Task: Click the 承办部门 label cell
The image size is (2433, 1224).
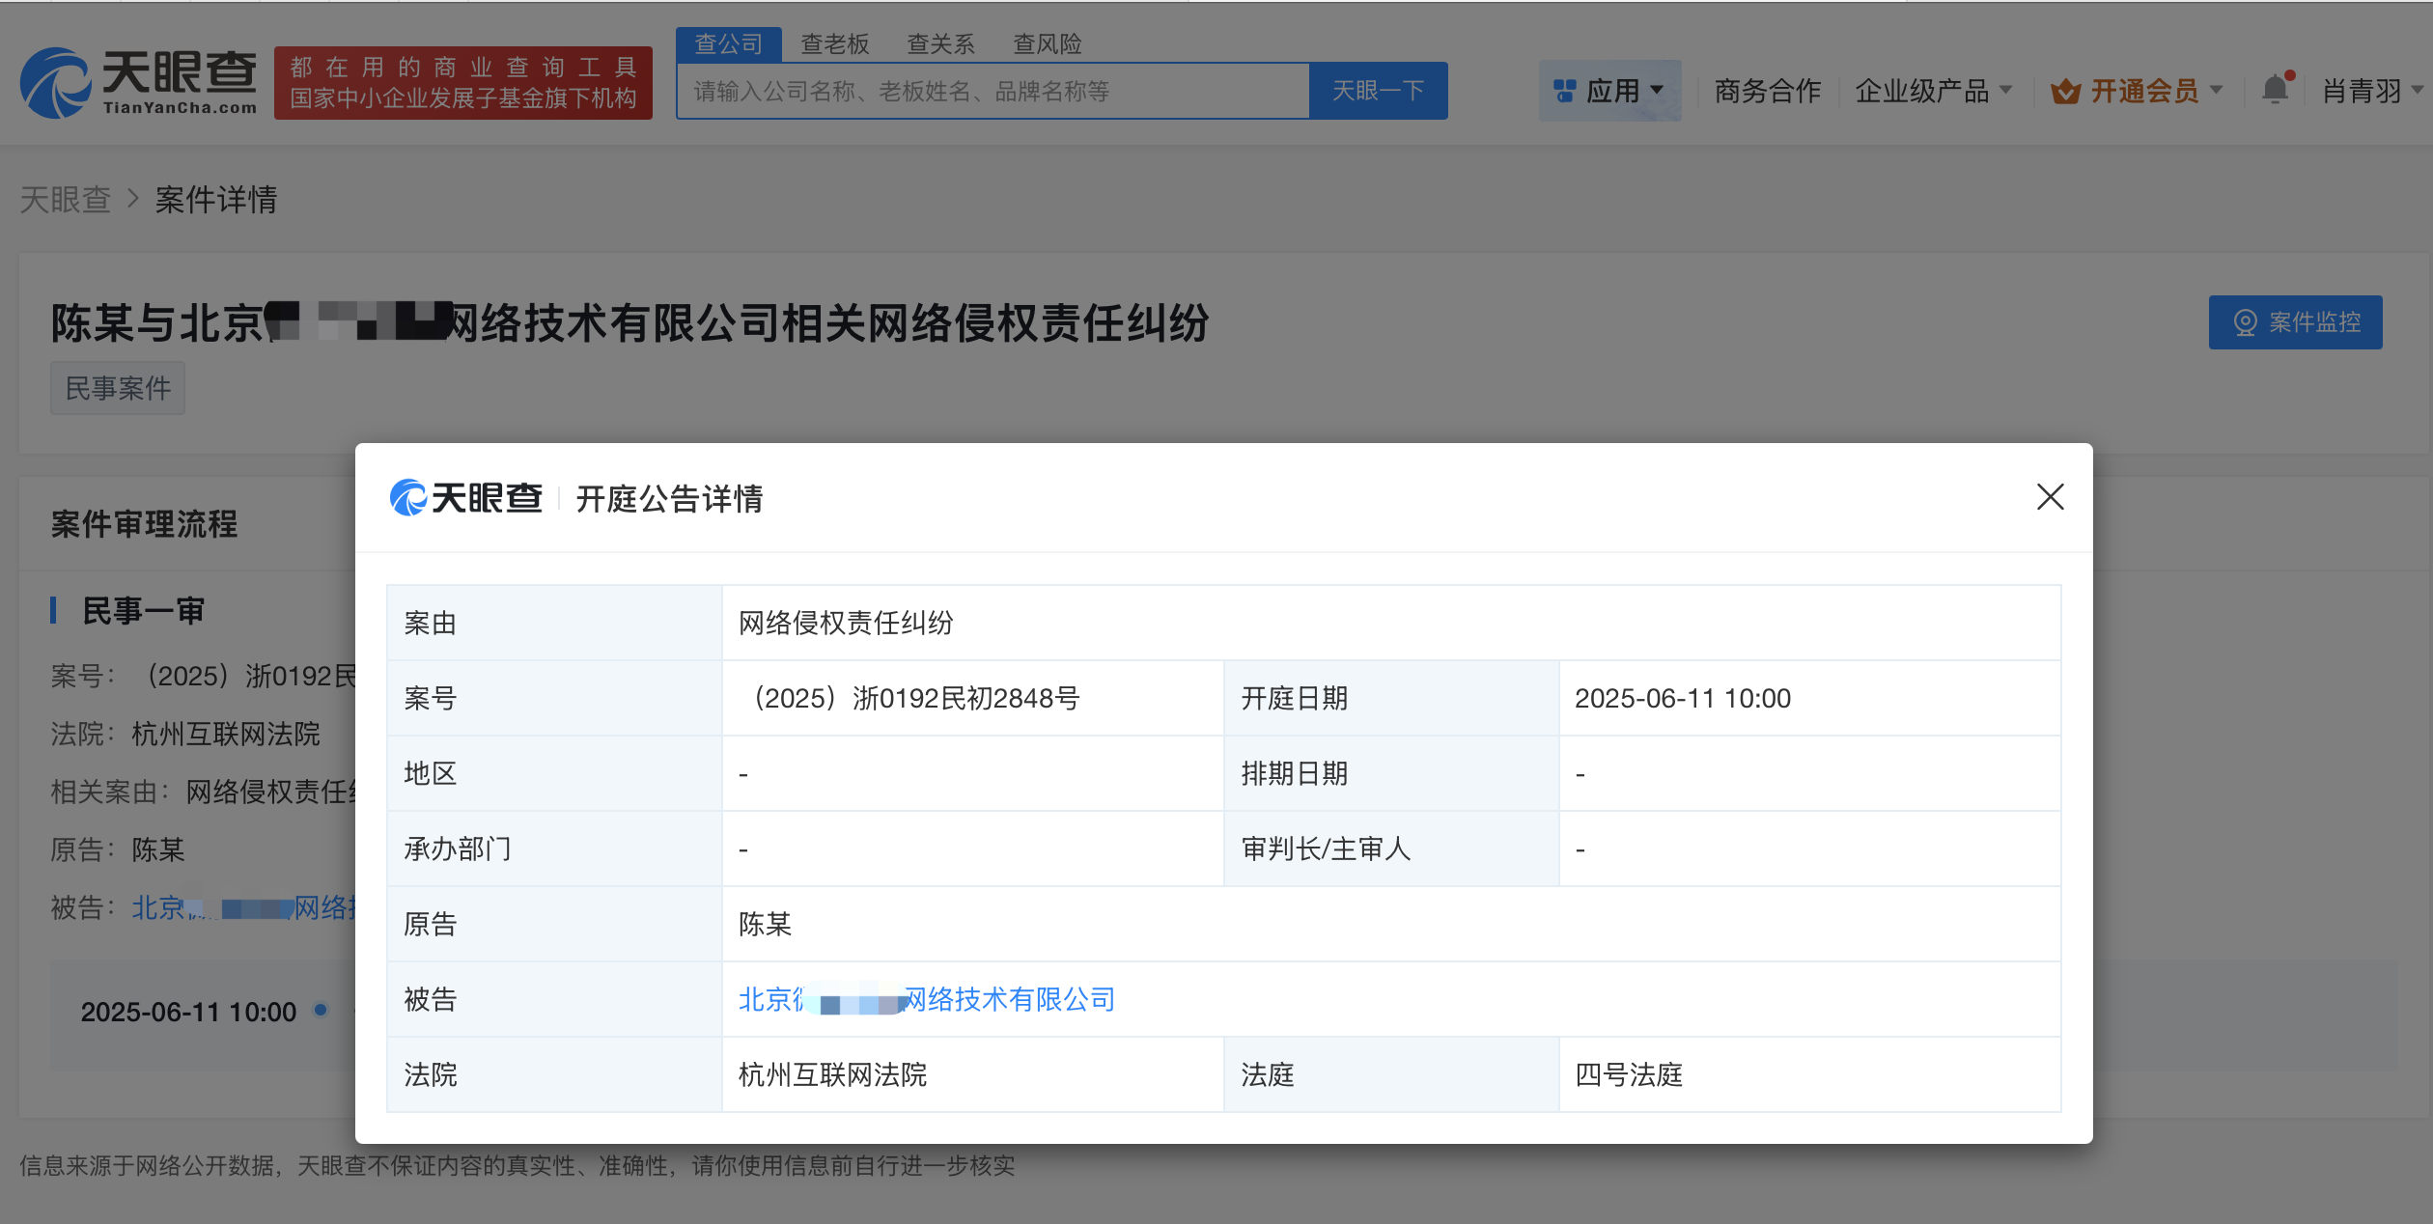Action: 554,848
